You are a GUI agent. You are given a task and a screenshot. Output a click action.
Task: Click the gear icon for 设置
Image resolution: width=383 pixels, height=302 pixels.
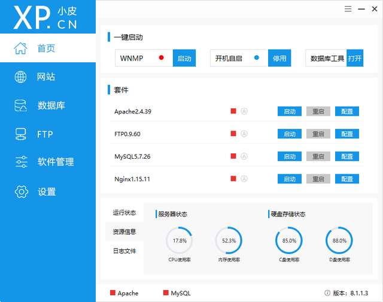click(22, 192)
